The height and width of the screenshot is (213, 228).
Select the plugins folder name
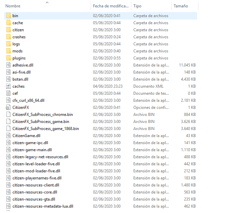click(x=19, y=58)
